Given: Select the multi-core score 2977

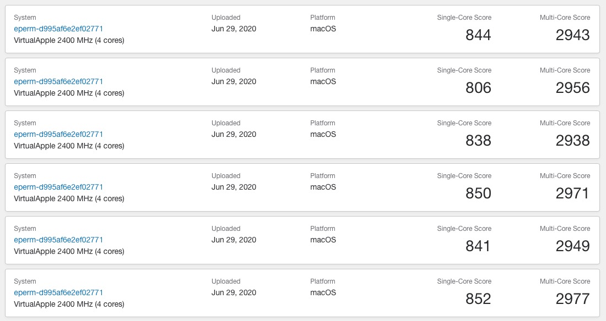Looking at the screenshot, I should [x=573, y=299].
